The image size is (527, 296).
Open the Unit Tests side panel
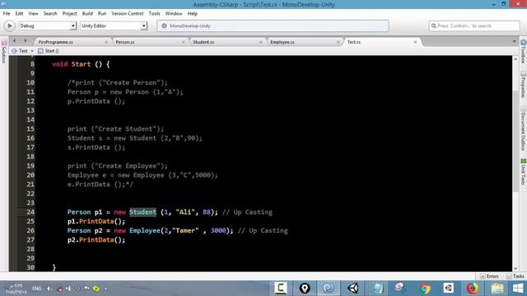(524, 172)
